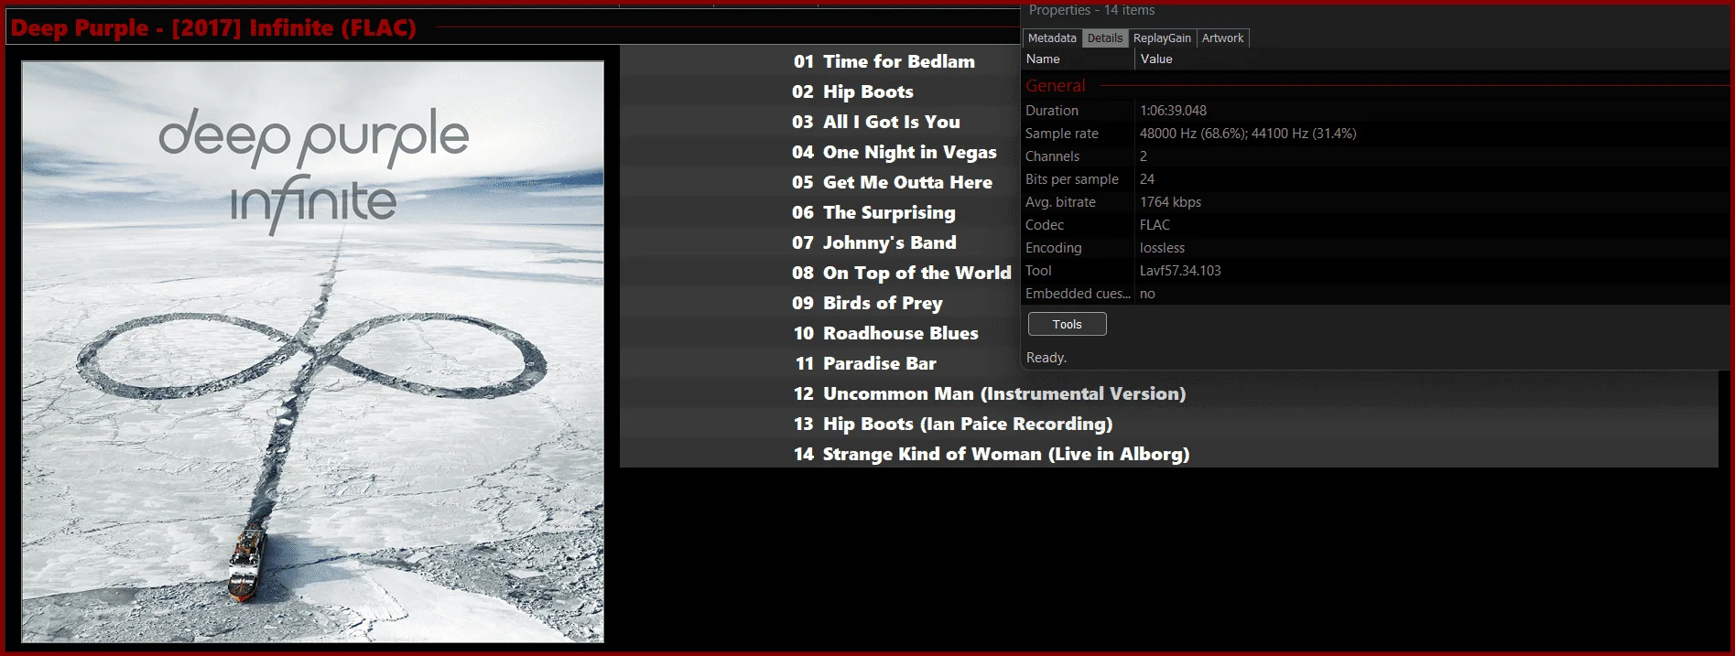Select the Duration value 1:06:39.048
Screen dimensions: 1735x656
pyautogui.click(x=1173, y=110)
